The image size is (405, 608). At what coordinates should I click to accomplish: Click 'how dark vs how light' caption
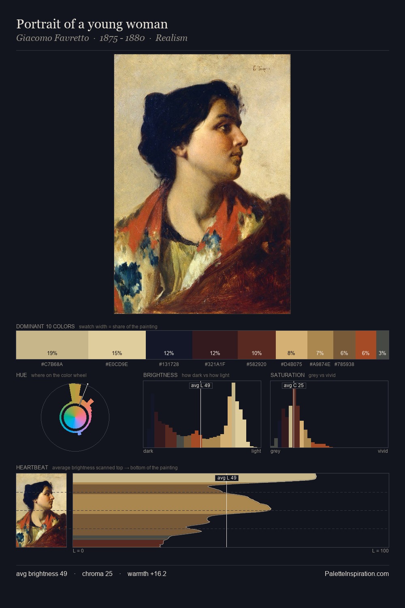pos(206,375)
